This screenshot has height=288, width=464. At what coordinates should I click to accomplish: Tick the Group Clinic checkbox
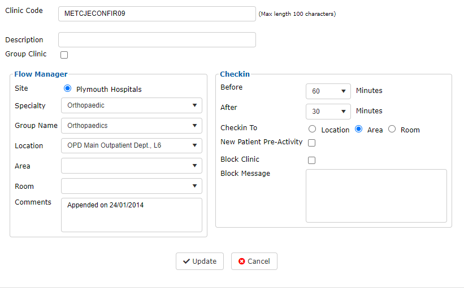64,55
